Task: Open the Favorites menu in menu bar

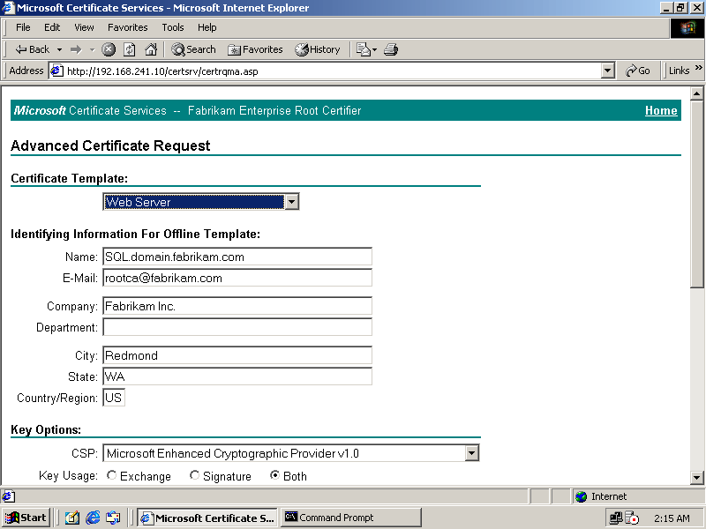Action: 127,27
